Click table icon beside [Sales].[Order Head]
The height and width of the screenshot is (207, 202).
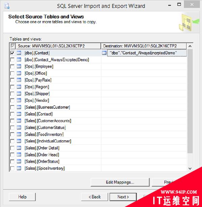tap(19, 155)
